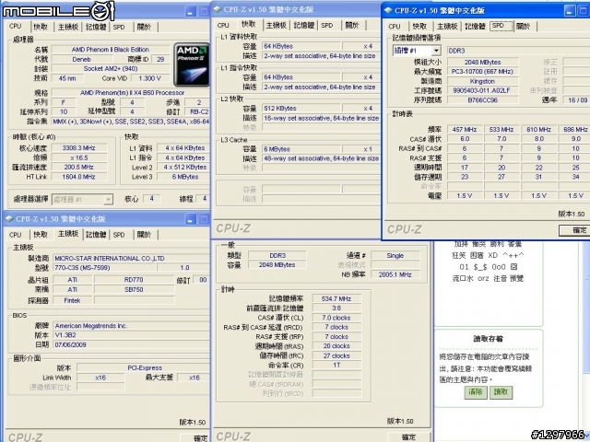
Task: Insert the XD emoticon link
Action: tap(493, 256)
